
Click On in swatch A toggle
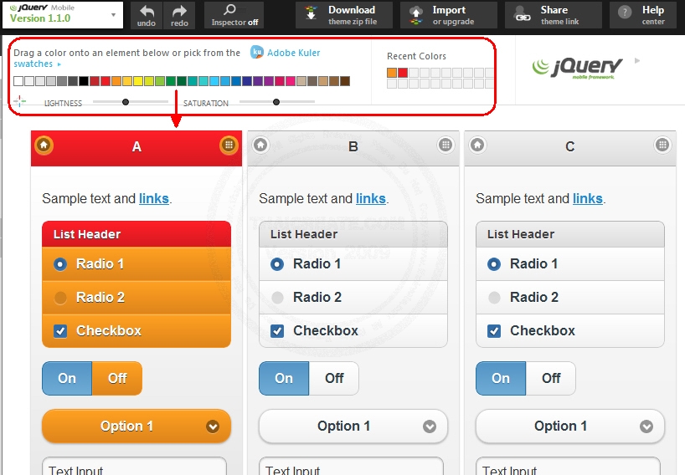coord(67,378)
